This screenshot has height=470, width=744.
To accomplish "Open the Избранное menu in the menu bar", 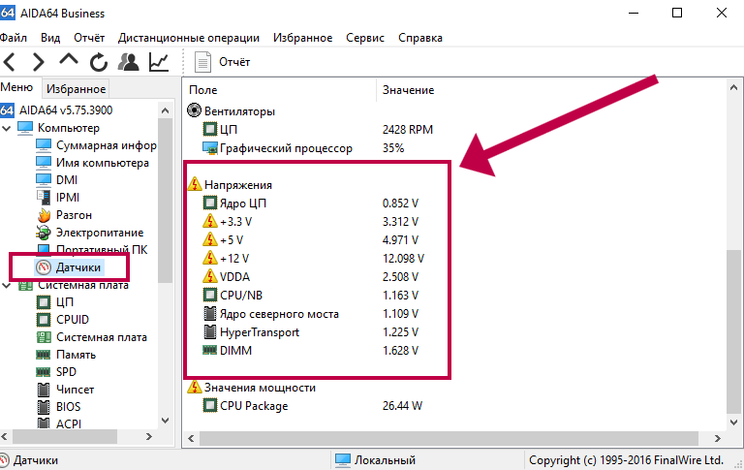I will (x=302, y=38).
